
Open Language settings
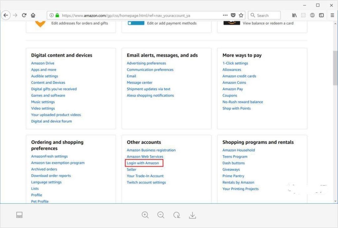pyautogui.click(x=46, y=182)
